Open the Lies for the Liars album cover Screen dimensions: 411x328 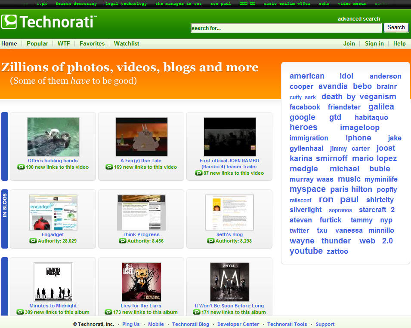pos(142,282)
